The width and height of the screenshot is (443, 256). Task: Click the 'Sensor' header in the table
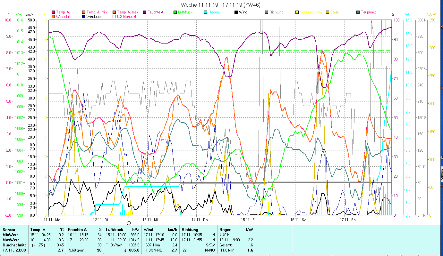[x=8, y=230]
